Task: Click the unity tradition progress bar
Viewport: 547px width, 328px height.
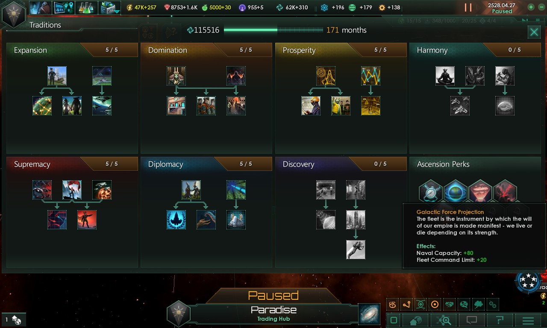Action: coord(273,30)
